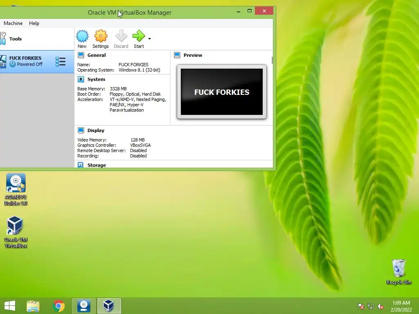Click the details pane vertical scrollbar

(272, 61)
